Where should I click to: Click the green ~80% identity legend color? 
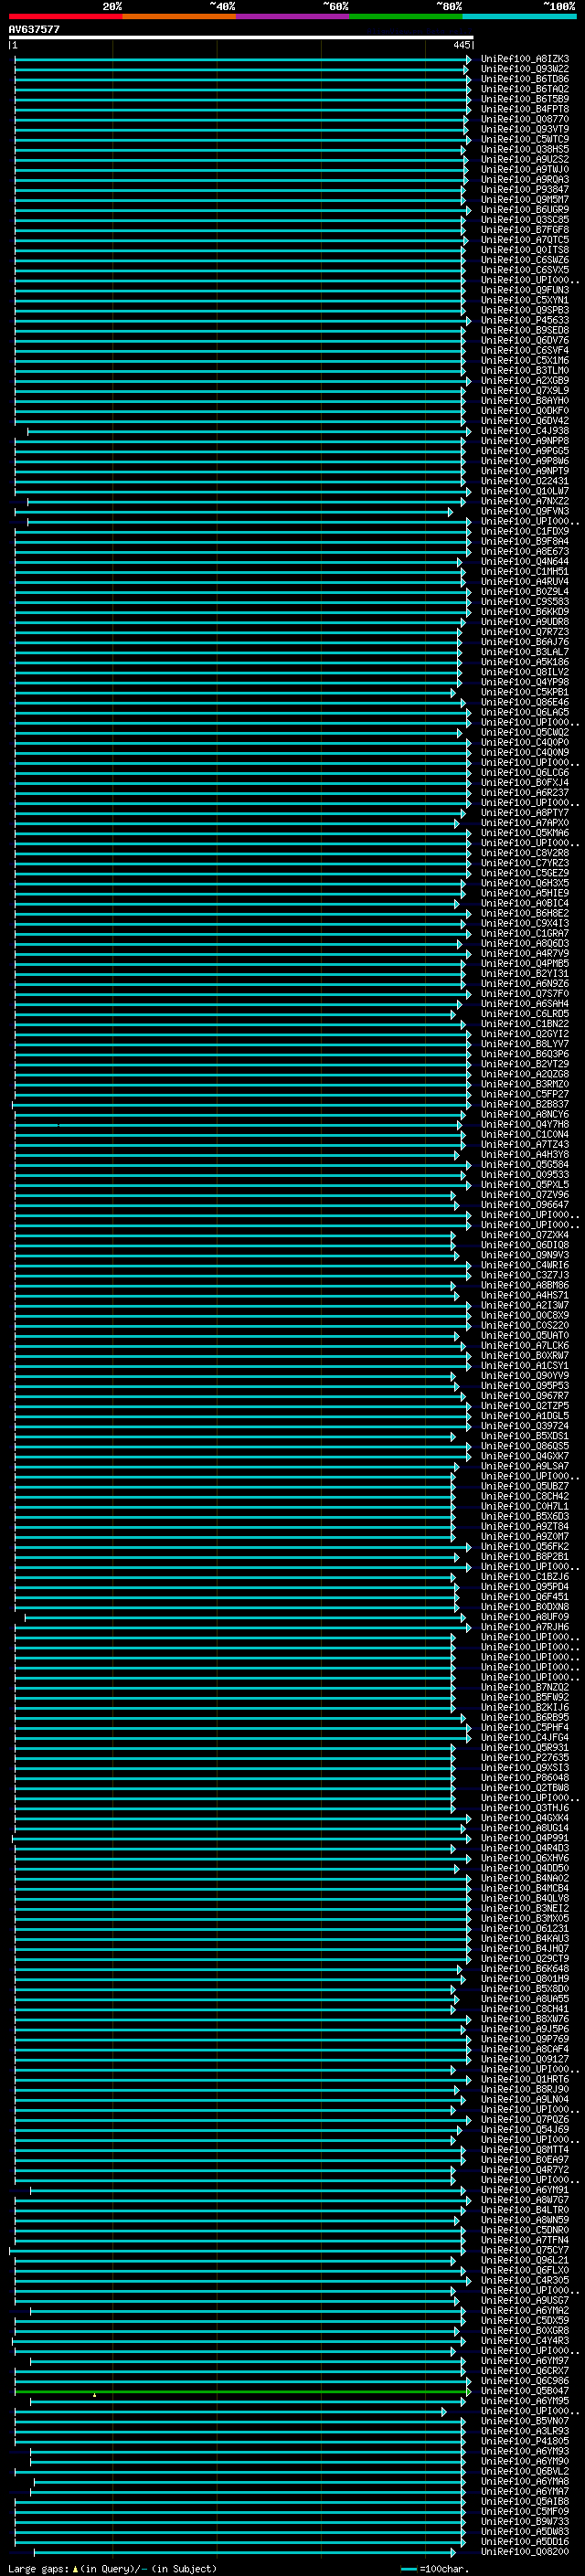pos(406,16)
